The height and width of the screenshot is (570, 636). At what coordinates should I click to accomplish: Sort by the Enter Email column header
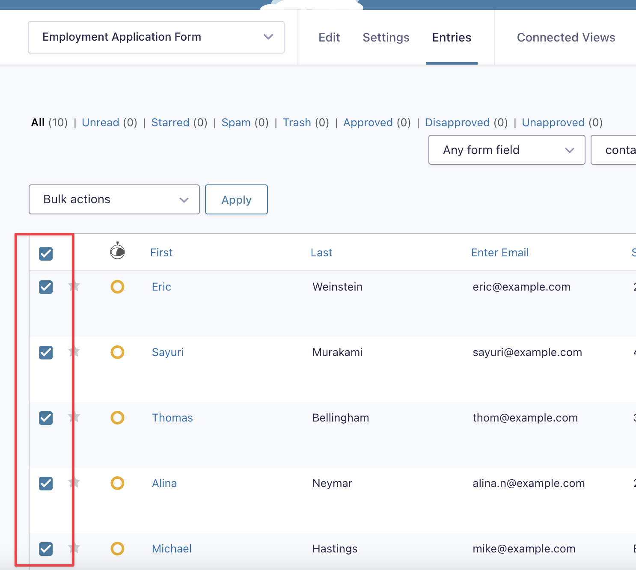coord(500,252)
